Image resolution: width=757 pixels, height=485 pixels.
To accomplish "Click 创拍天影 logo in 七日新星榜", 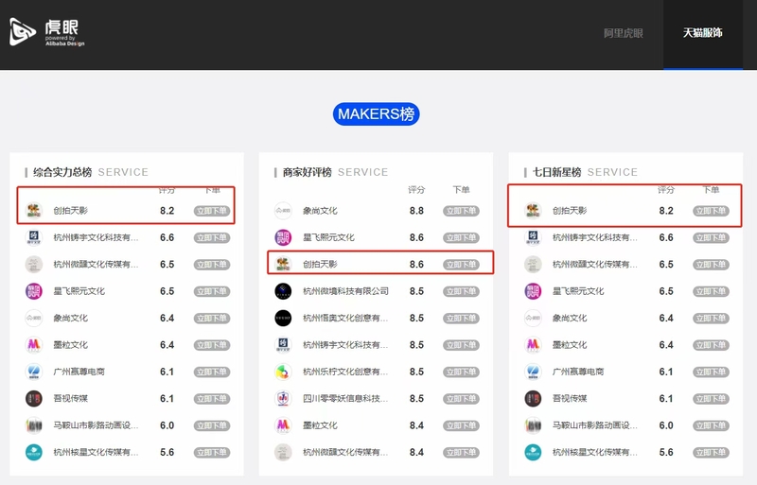I will coord(533,211).
